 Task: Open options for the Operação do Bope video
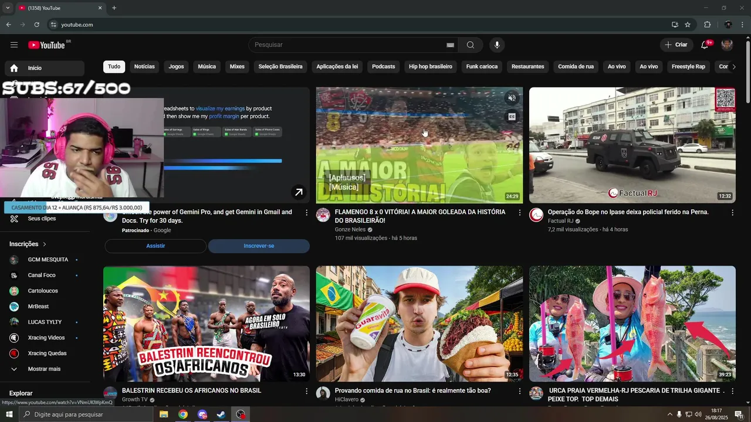point(732,212)
